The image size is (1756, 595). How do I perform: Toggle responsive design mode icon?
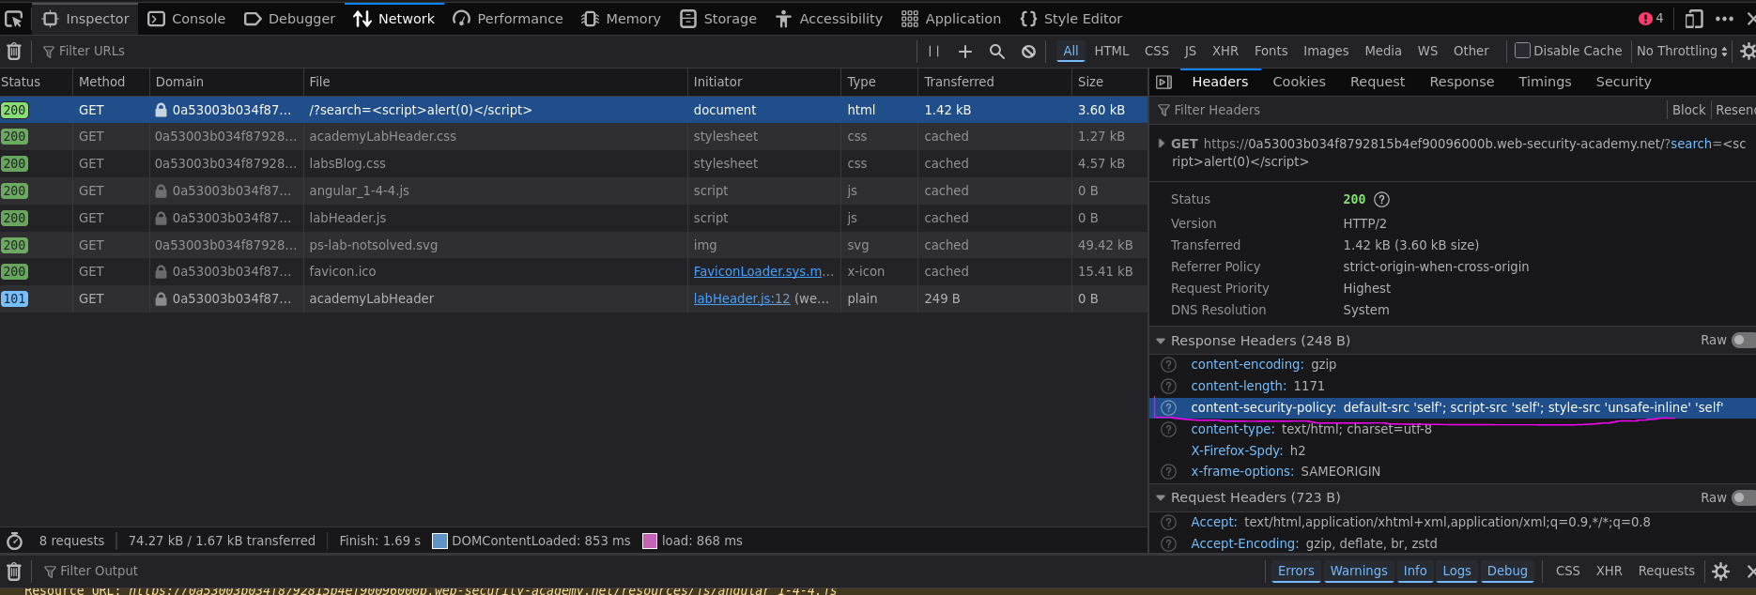(x=1693, y=18)
